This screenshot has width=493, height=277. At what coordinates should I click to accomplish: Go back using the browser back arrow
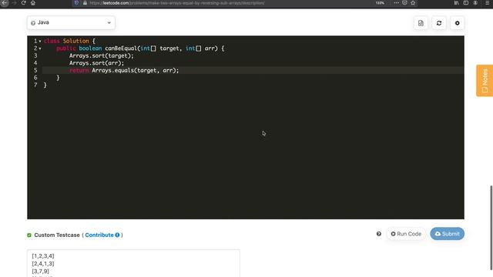5,3
